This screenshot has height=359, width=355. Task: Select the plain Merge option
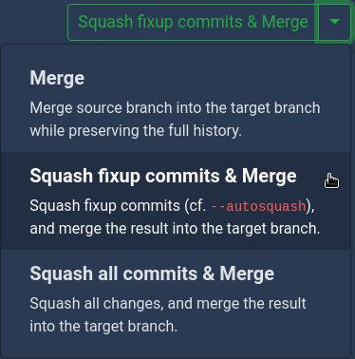click(x=176, y=104)
